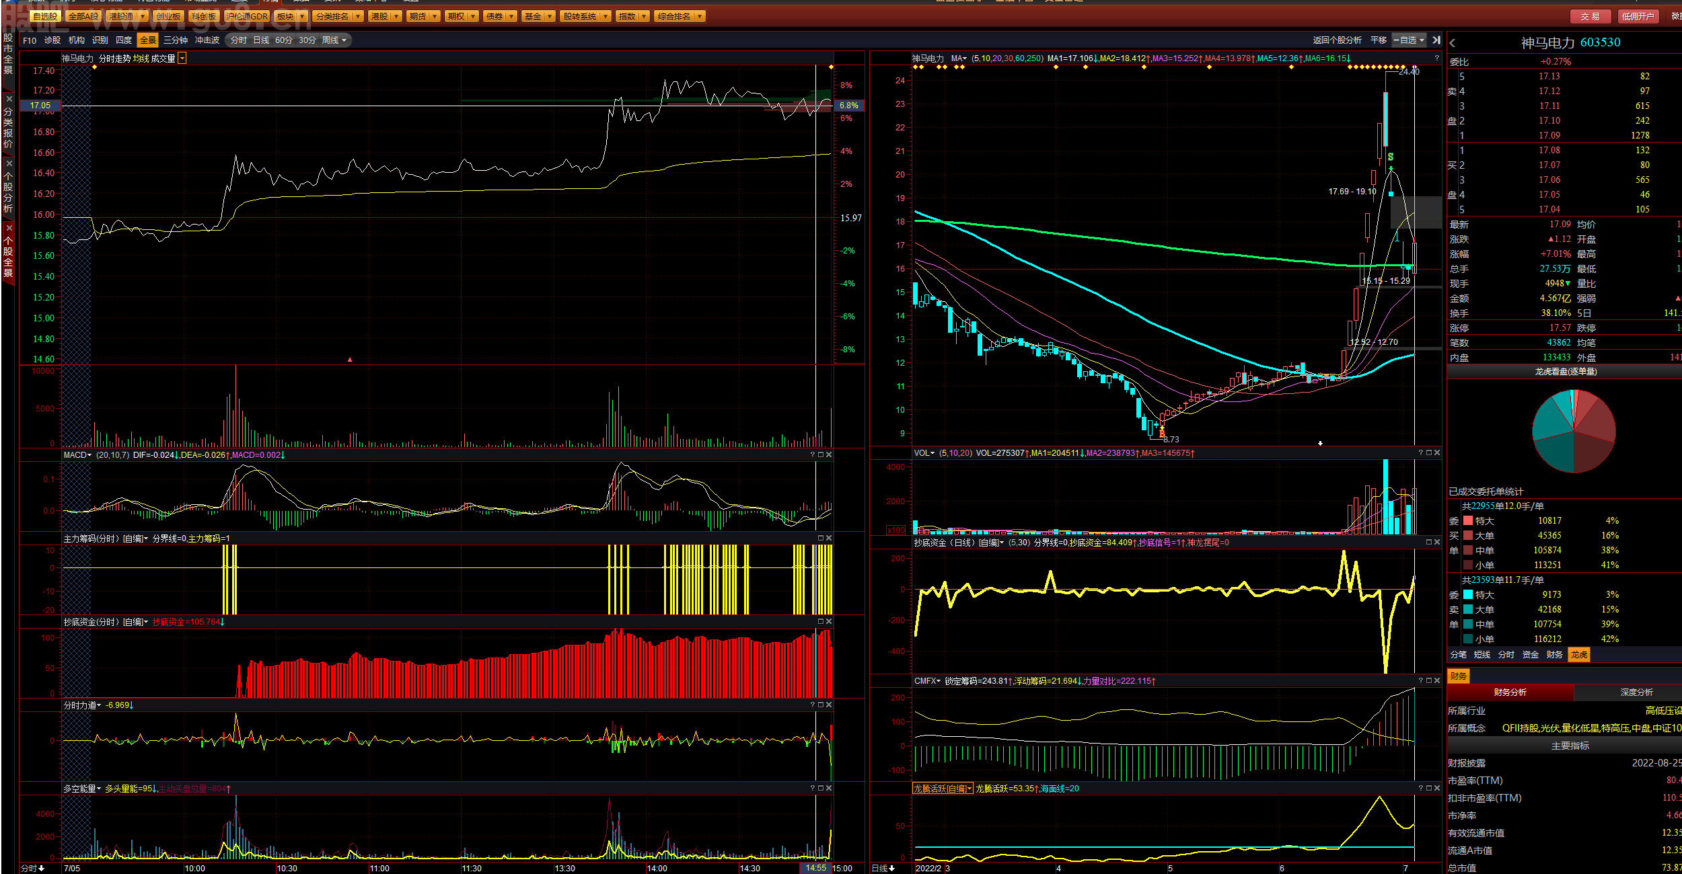Viewport: 1682px width, 874px height.
Task: Switch to 四度 view mode
Action: [124, 40]
